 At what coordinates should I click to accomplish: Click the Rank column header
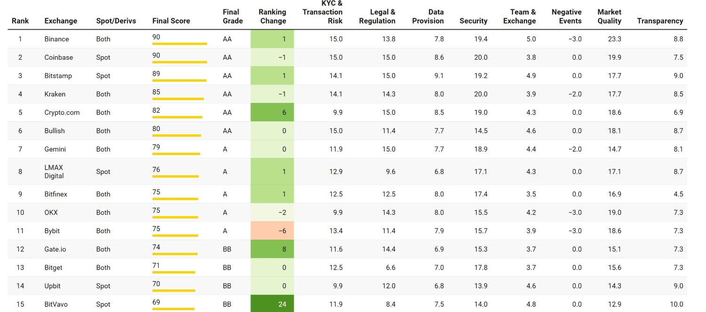(x=20, y=21)
